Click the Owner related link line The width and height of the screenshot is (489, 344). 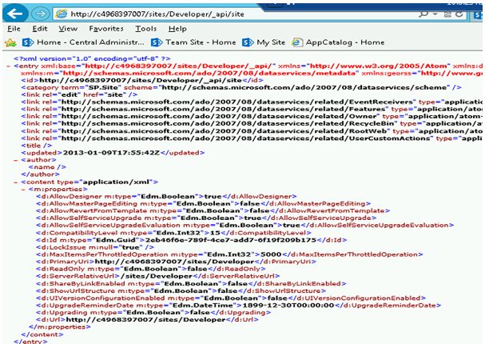pyautogui.click(x=252, y=117)
